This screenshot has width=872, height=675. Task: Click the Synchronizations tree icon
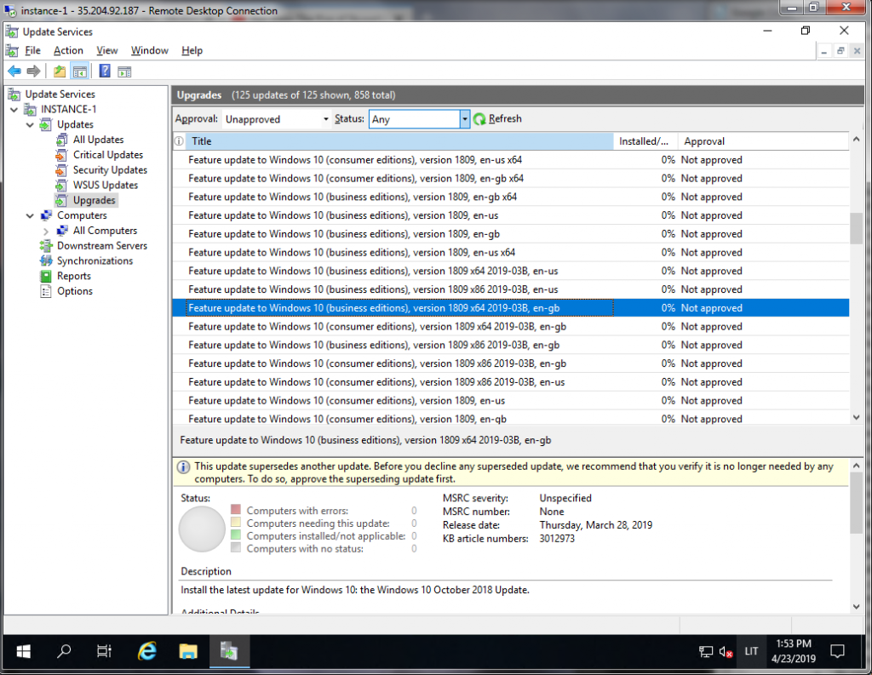pyautogui.click(x=46, y=260)
